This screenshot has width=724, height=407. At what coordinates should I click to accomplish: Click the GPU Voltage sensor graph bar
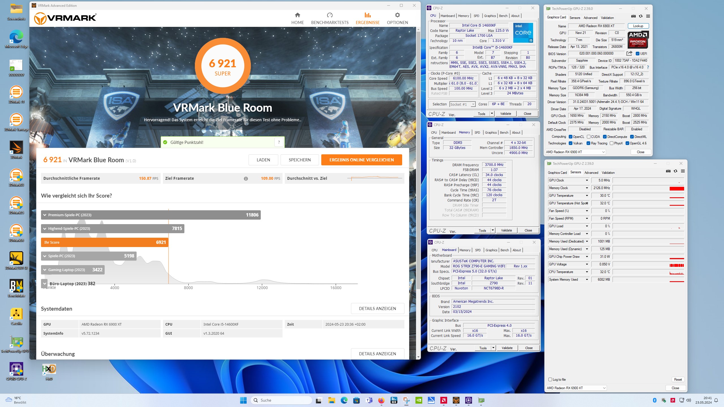pyautogui.click(x=648, y=264)
